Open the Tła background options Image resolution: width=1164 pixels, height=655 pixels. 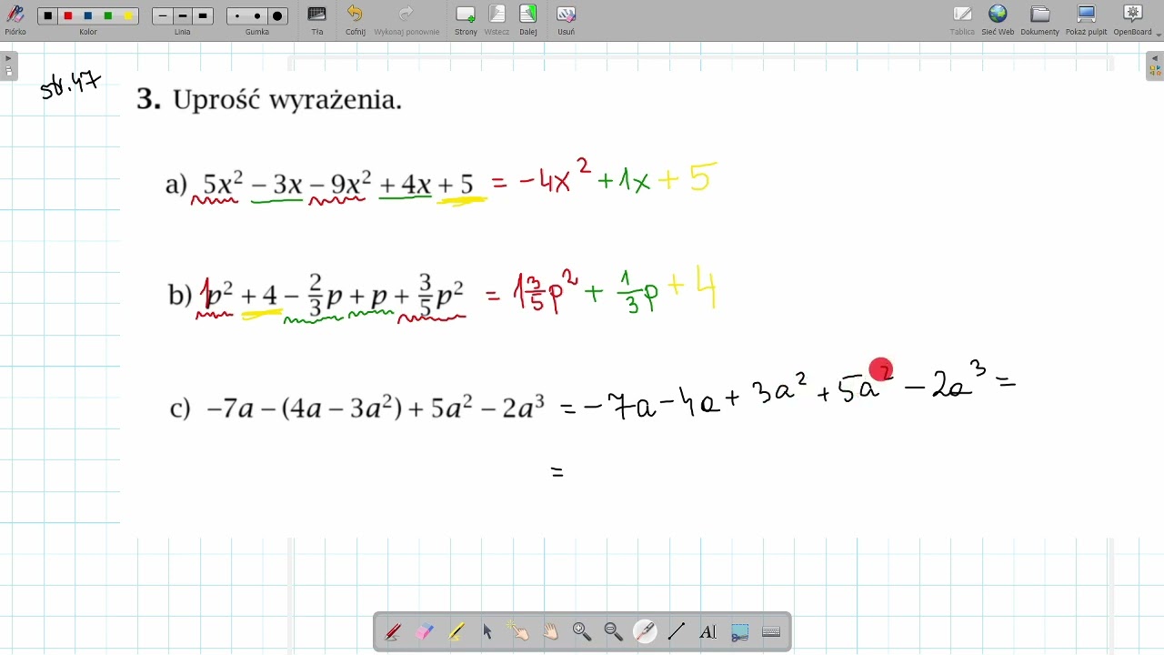pyautogui.click(x=316, y=18)
